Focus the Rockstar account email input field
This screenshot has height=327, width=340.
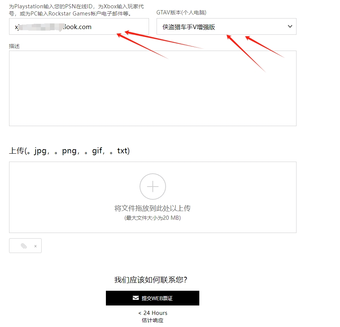79,26
